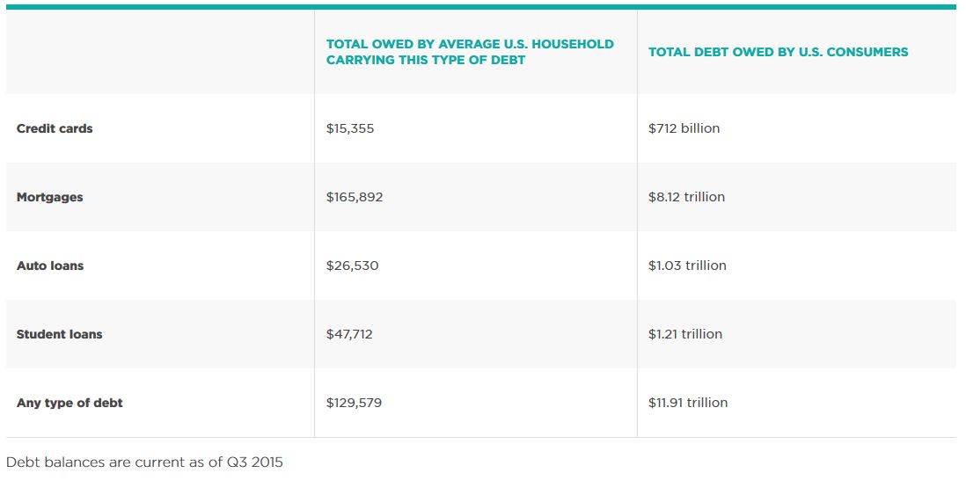Click the average household debt column header
This screenshot has width=966, height=495.
pos(470,52)
